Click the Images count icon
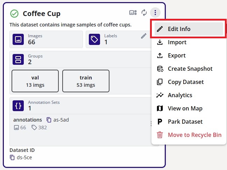Viewport: 227px width, 170px height. click(x=18, y=39)
